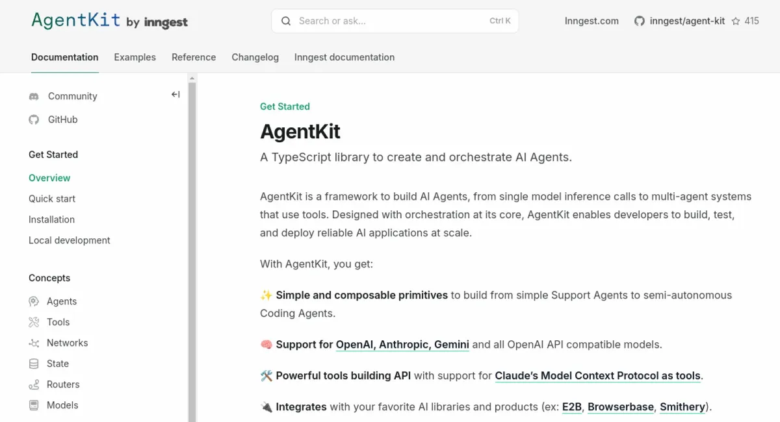Open the Browserbase integration link

coord(621,406)
